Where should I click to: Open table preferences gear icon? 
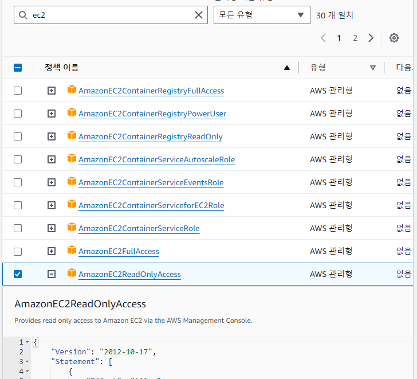click(394, 38)
